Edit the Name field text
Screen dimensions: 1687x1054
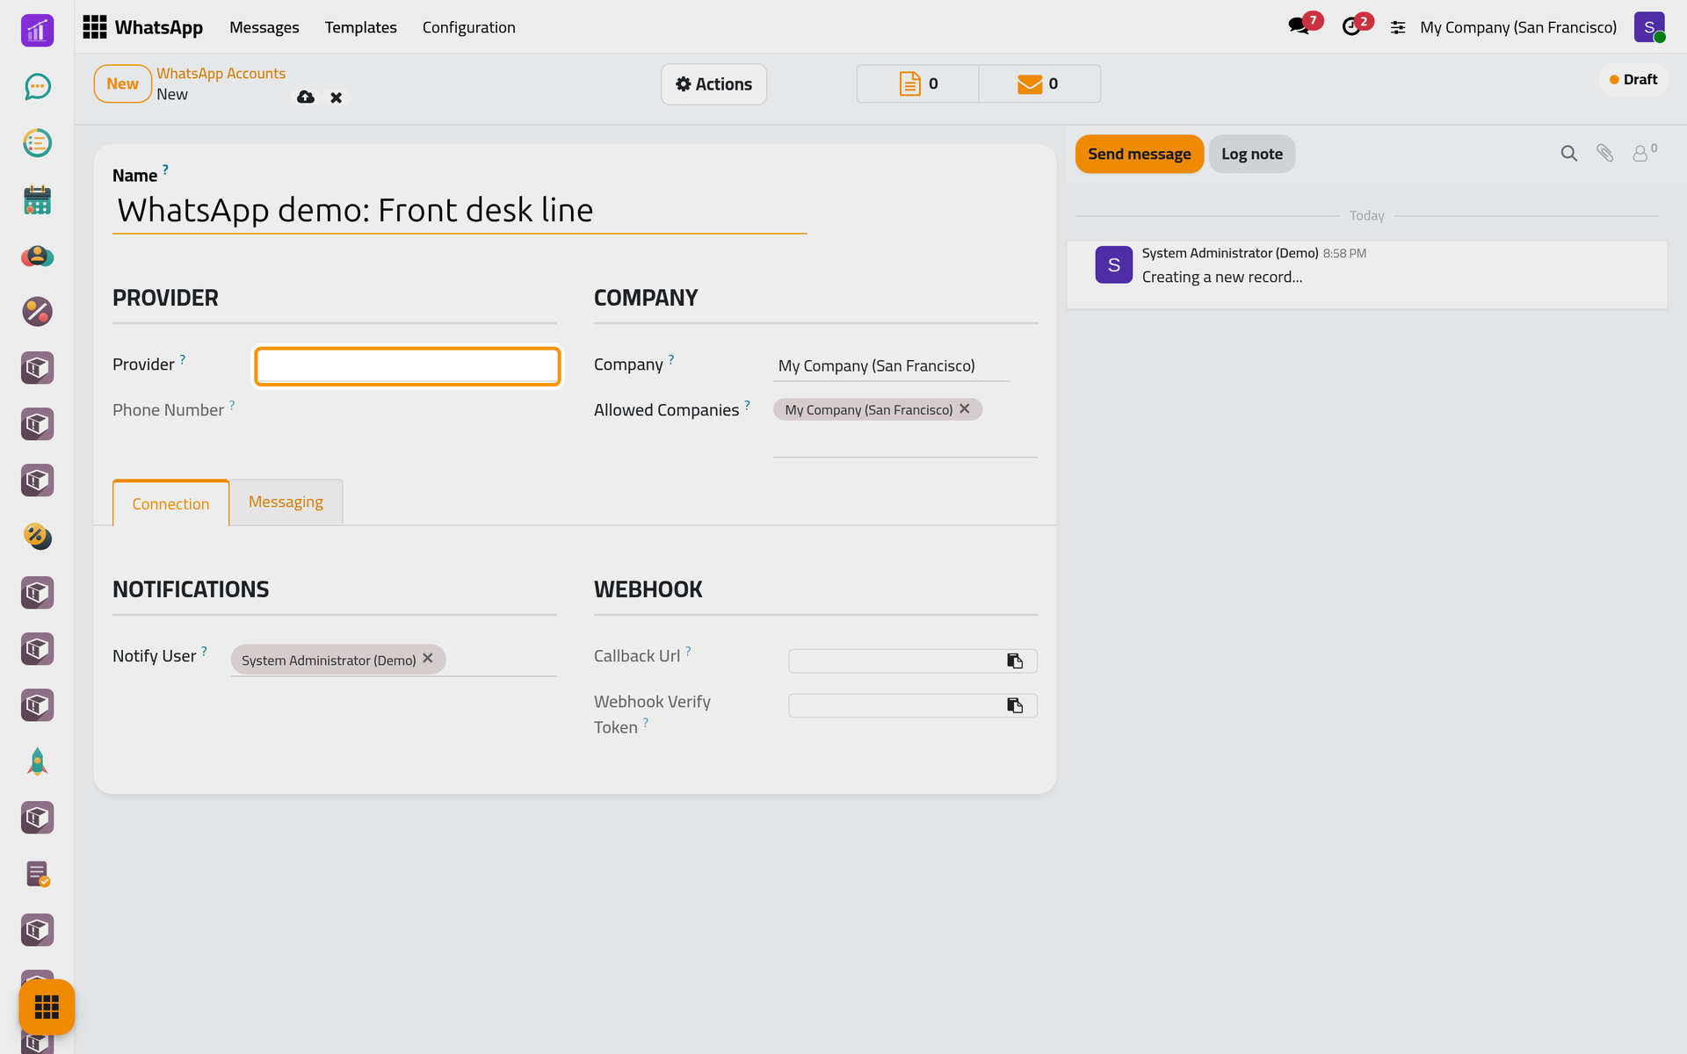point(460,211)
